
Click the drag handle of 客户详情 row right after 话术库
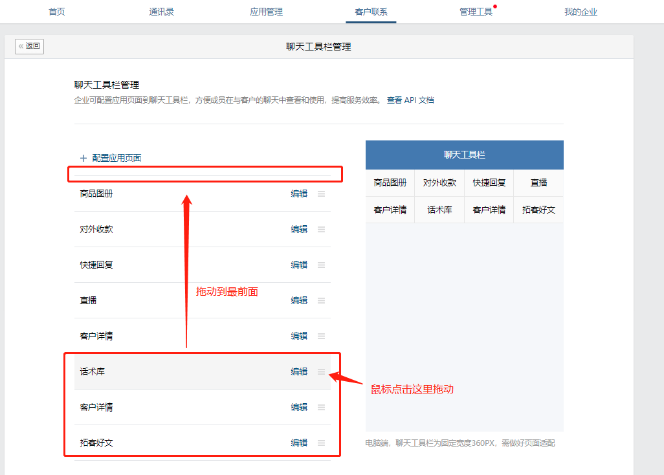click(322, 407)
